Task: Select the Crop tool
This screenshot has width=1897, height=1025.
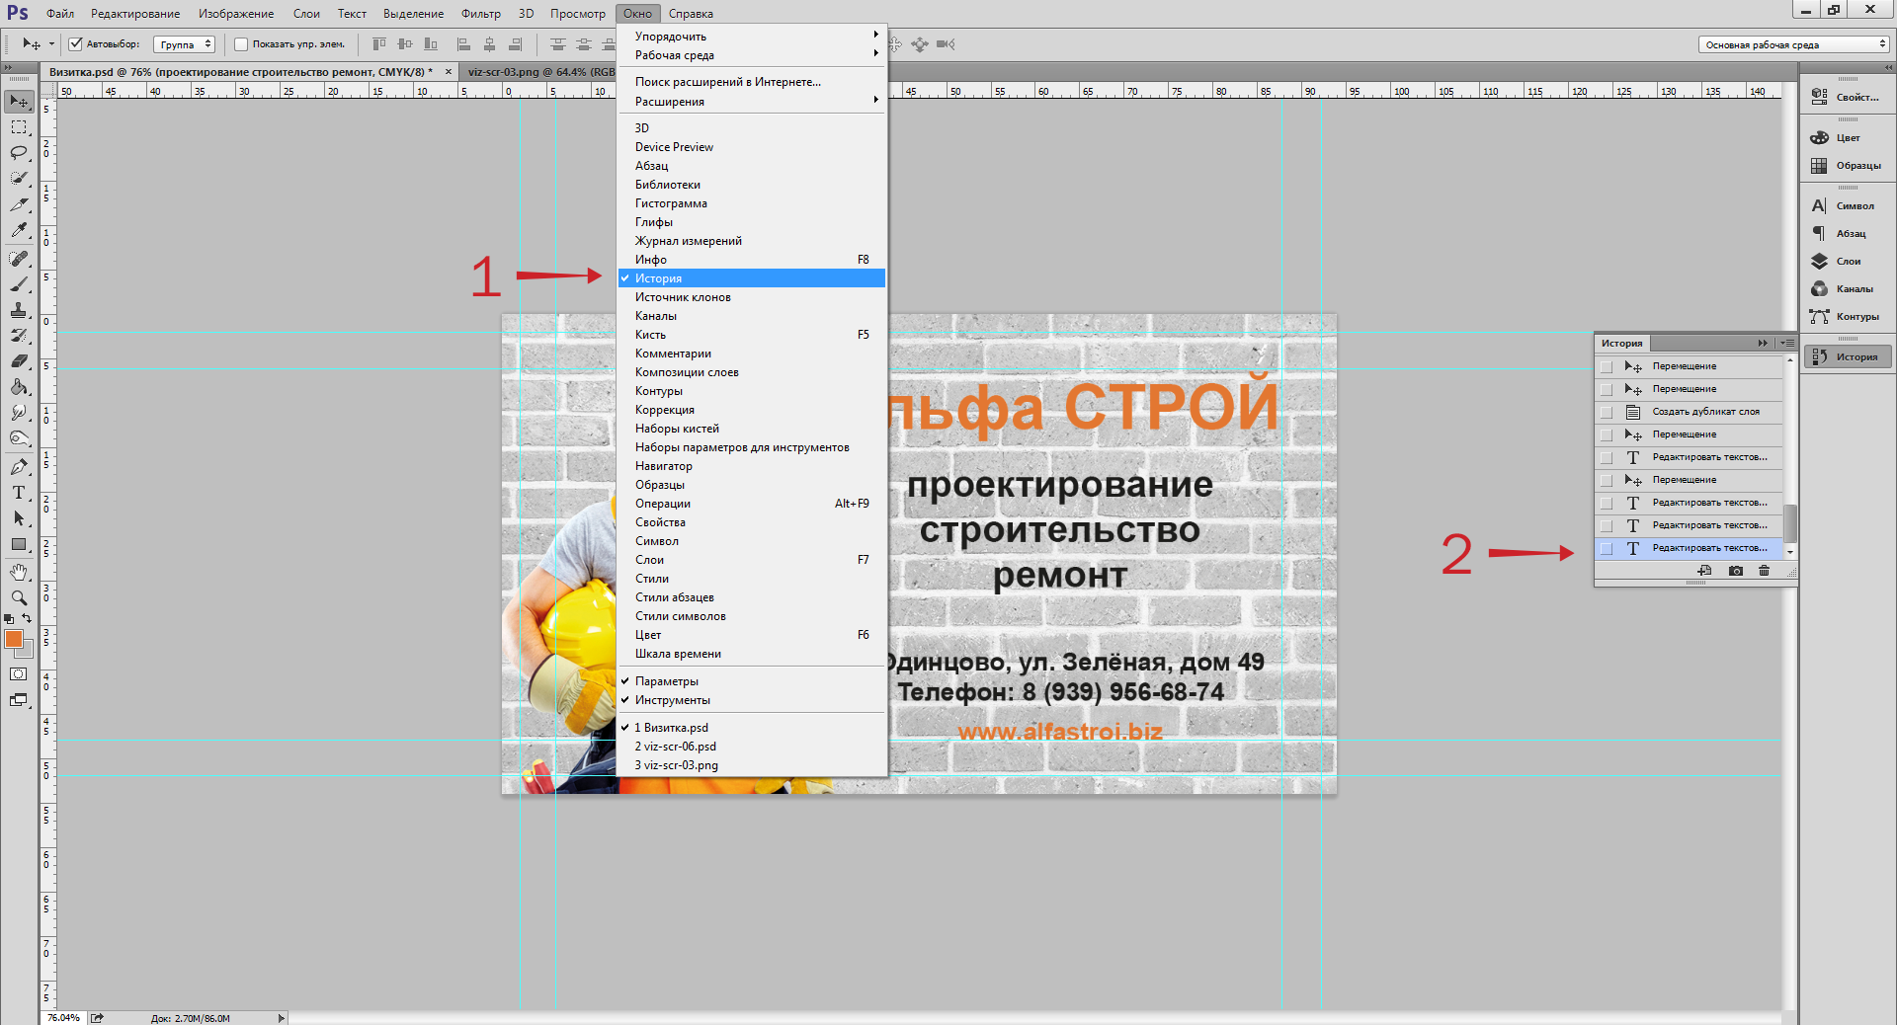Action: [19, 204]
